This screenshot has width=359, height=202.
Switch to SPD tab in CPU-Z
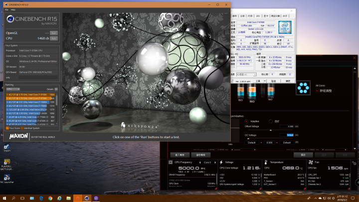click(x=258, y=16)
